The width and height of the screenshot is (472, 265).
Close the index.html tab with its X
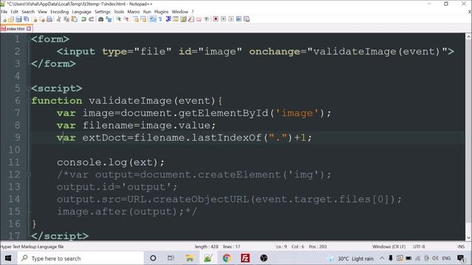click(x=29, y=29)
